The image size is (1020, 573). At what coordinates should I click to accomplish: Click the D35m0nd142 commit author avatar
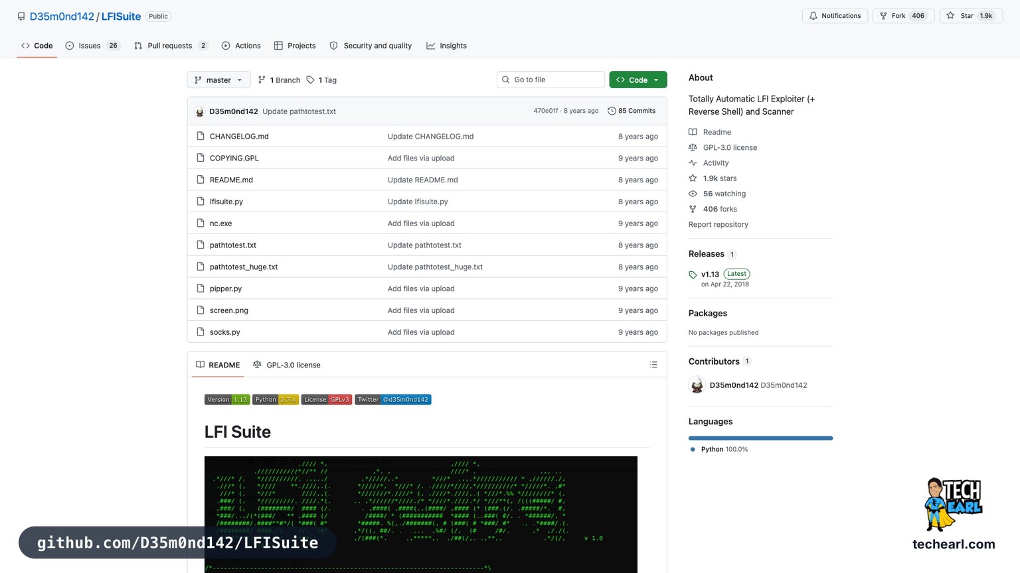[200, 111]
